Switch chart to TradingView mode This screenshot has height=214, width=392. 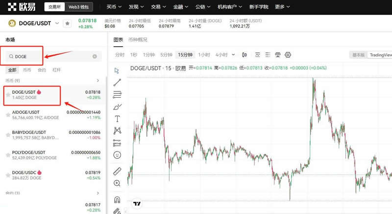[x=380, y=55]
